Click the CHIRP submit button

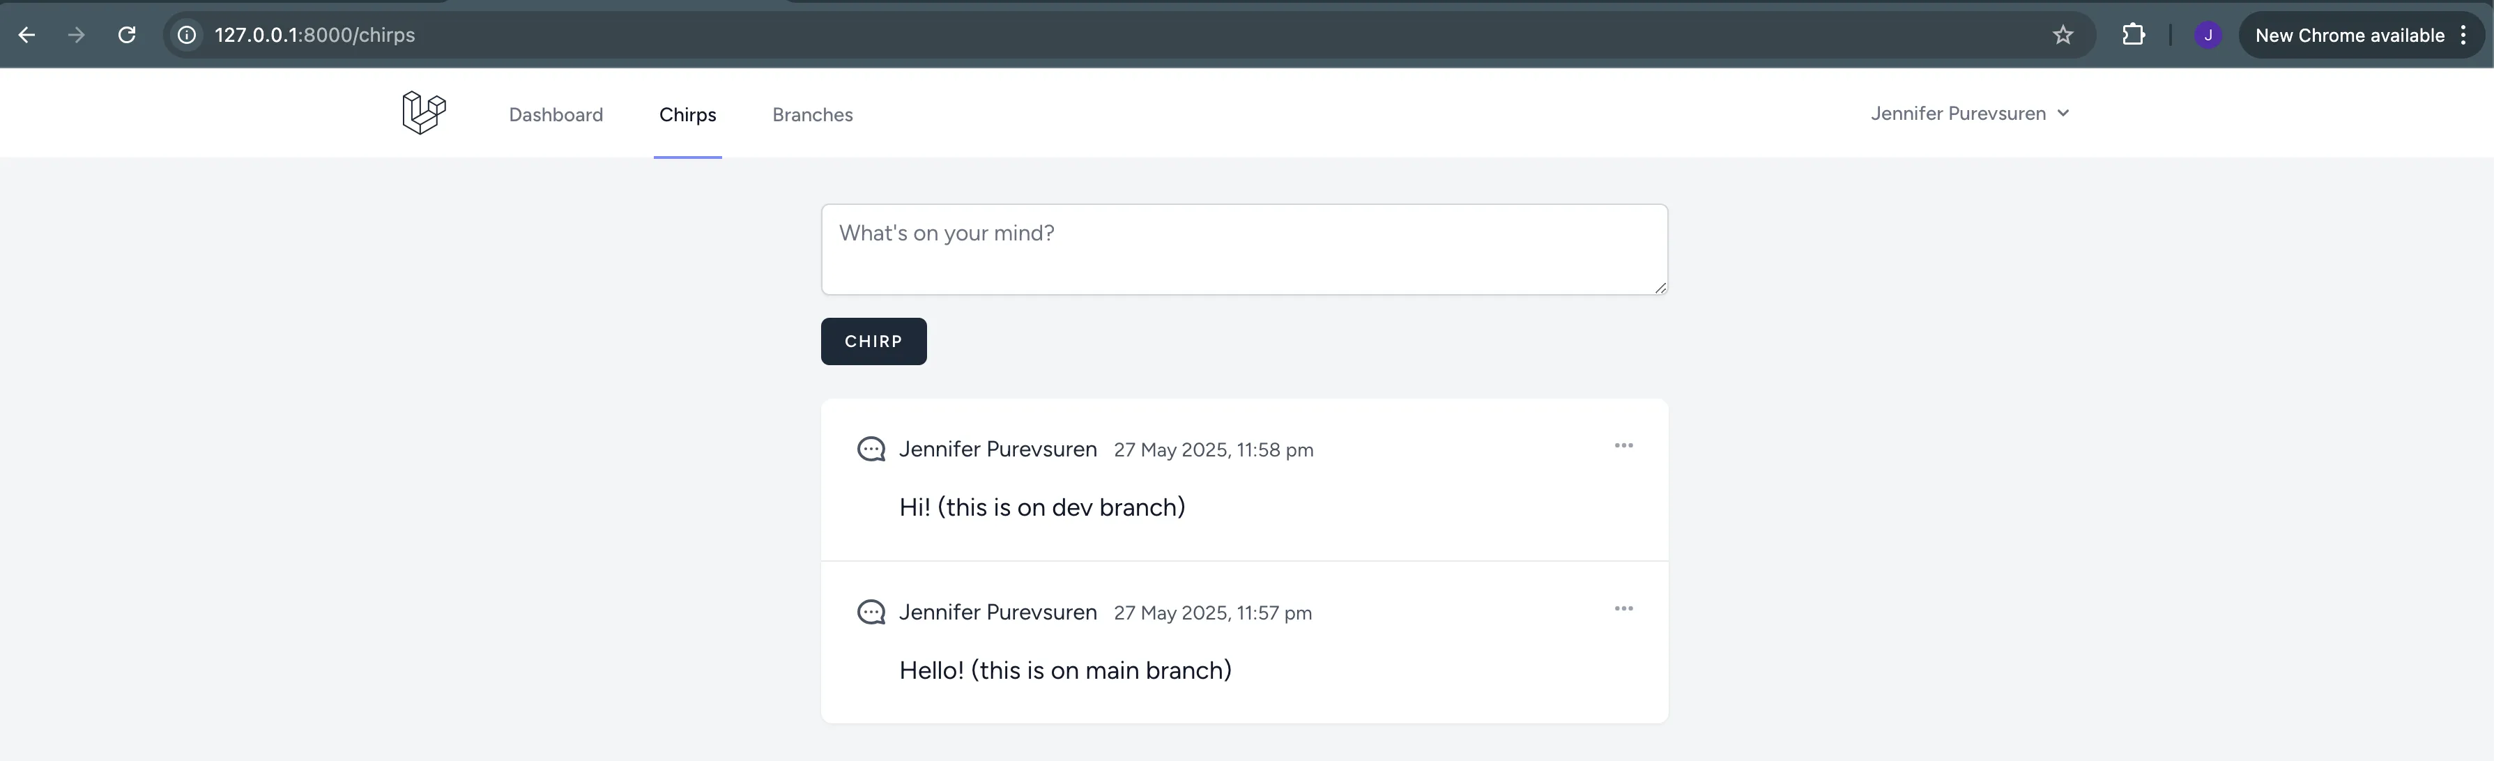click(873, 341)
